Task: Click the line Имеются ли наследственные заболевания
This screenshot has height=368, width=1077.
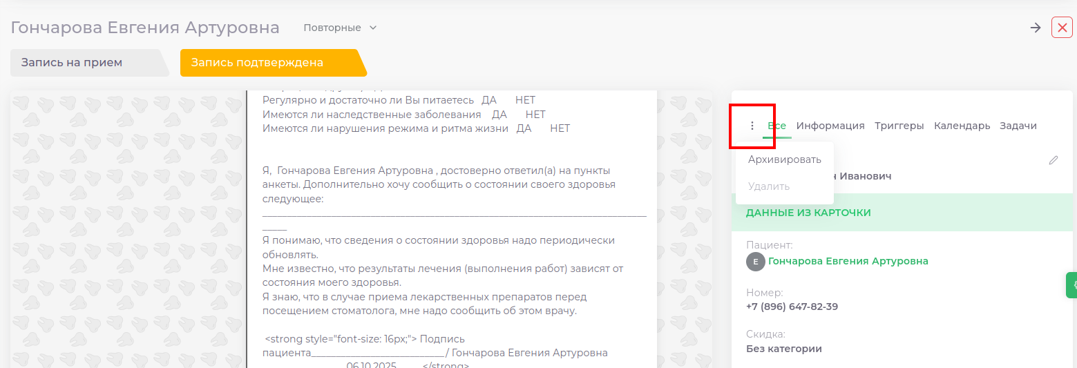Action: pyautogui.click(x=404, y=115)
